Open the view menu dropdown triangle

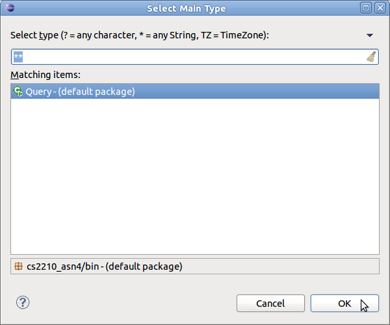click(370, 35)
